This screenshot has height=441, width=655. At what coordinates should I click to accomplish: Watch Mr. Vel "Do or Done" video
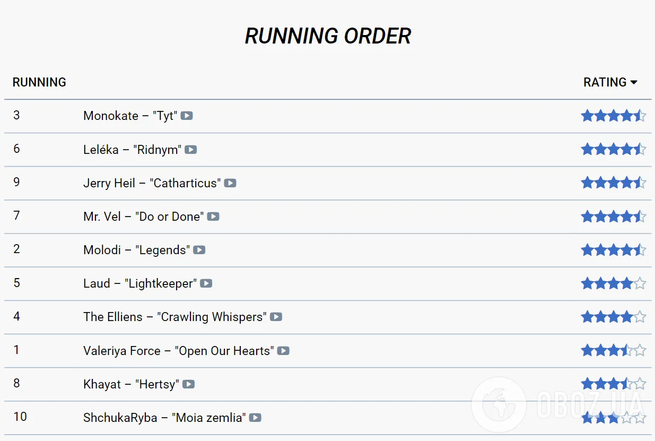tap(213, 217)
